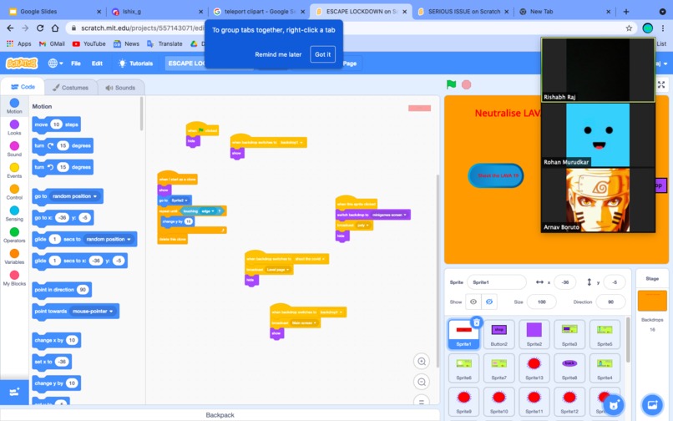
Task: Zoom in on the code workspace
Action: pos(422,362)
